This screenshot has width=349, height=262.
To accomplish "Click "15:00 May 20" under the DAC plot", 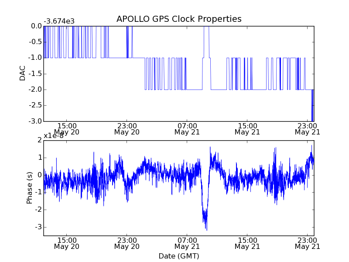I will (x=67, y=129).
